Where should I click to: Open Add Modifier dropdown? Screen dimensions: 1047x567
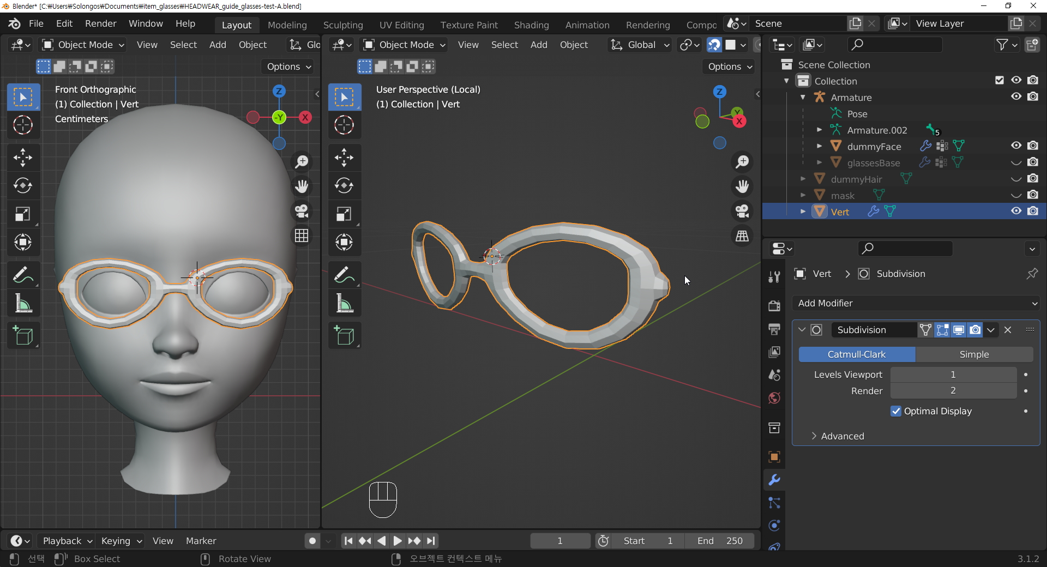coord(916,303)
